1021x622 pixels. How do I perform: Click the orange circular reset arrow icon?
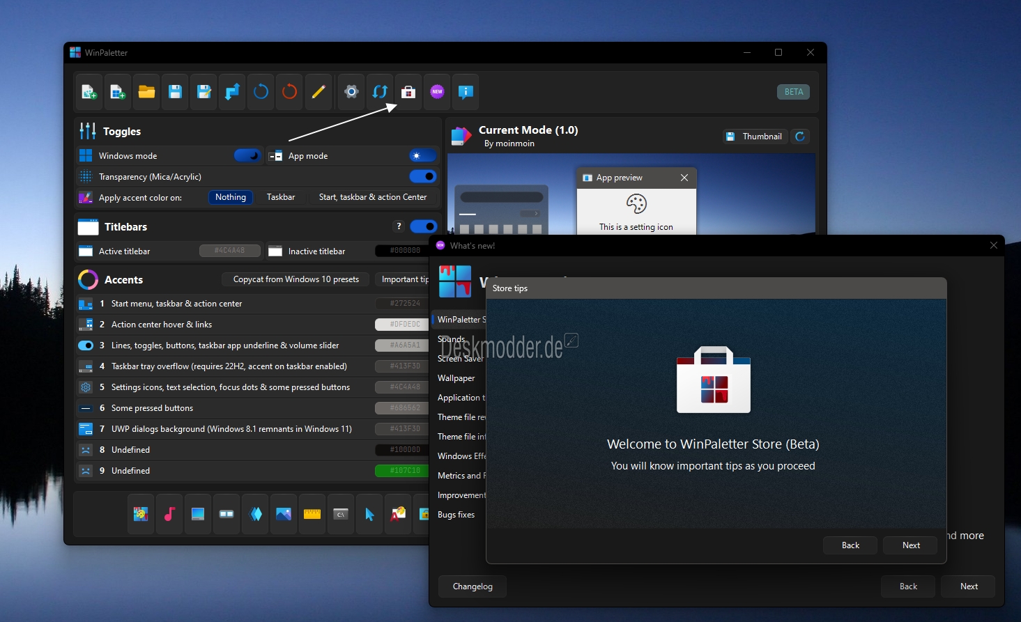(x=289, y=92)
